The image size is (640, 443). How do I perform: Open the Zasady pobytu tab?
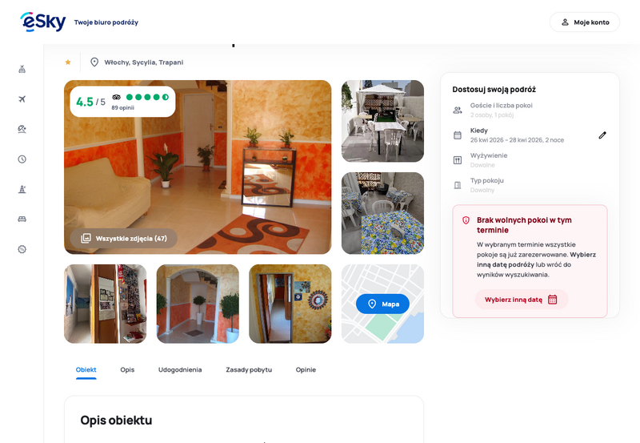249,370
